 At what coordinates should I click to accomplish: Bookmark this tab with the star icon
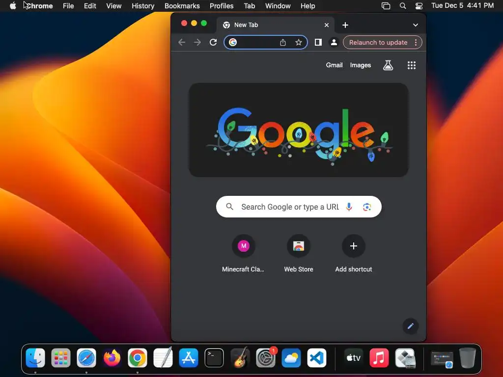(x=298, y=42)
